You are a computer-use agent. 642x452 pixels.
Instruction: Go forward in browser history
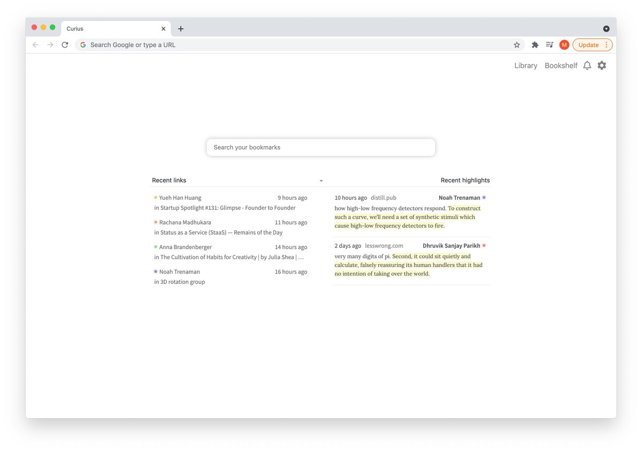[x=50, y=45]
